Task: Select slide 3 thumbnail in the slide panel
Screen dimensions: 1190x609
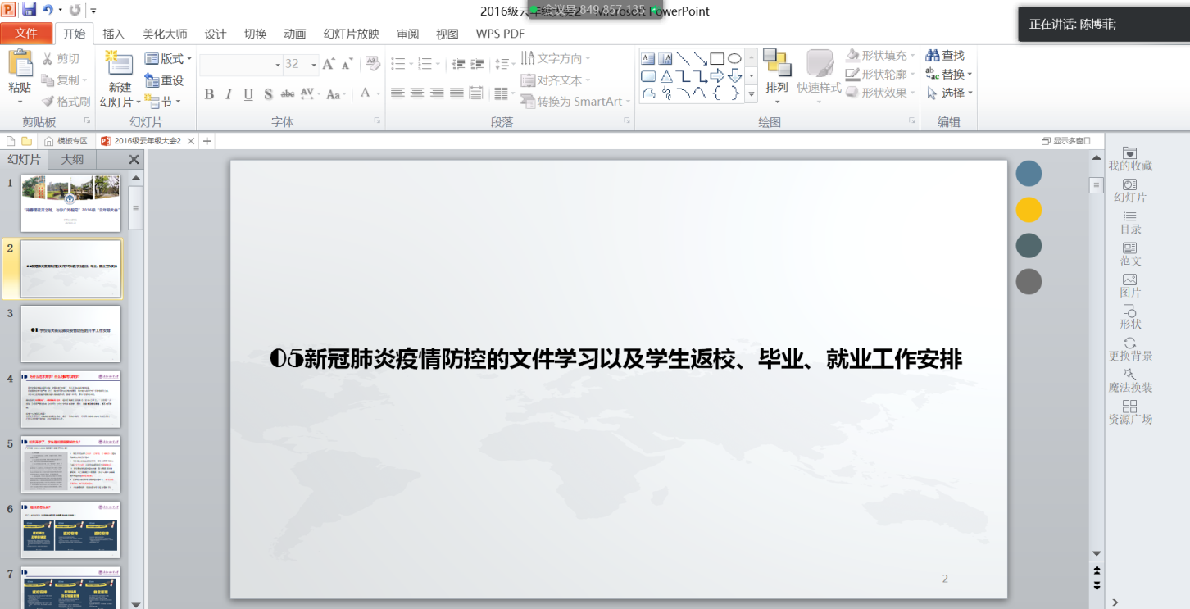Action: click(x=70, y=334)
